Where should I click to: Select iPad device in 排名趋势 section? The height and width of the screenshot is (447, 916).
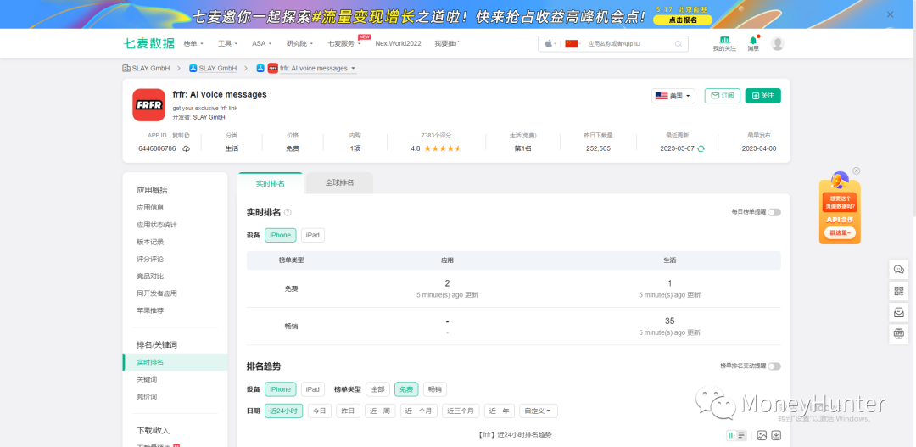[312, 389]
